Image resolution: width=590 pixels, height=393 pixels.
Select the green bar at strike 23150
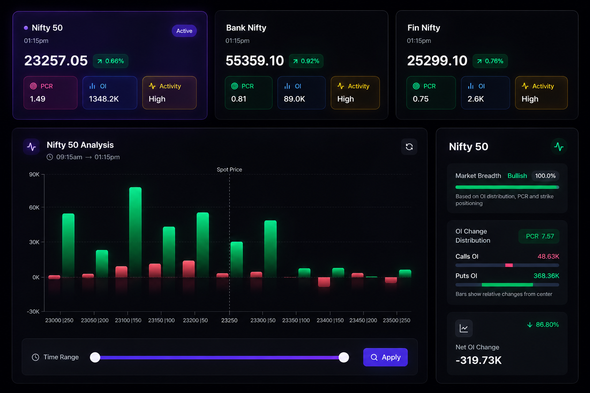pyautogui.click(x=169, y=252)
